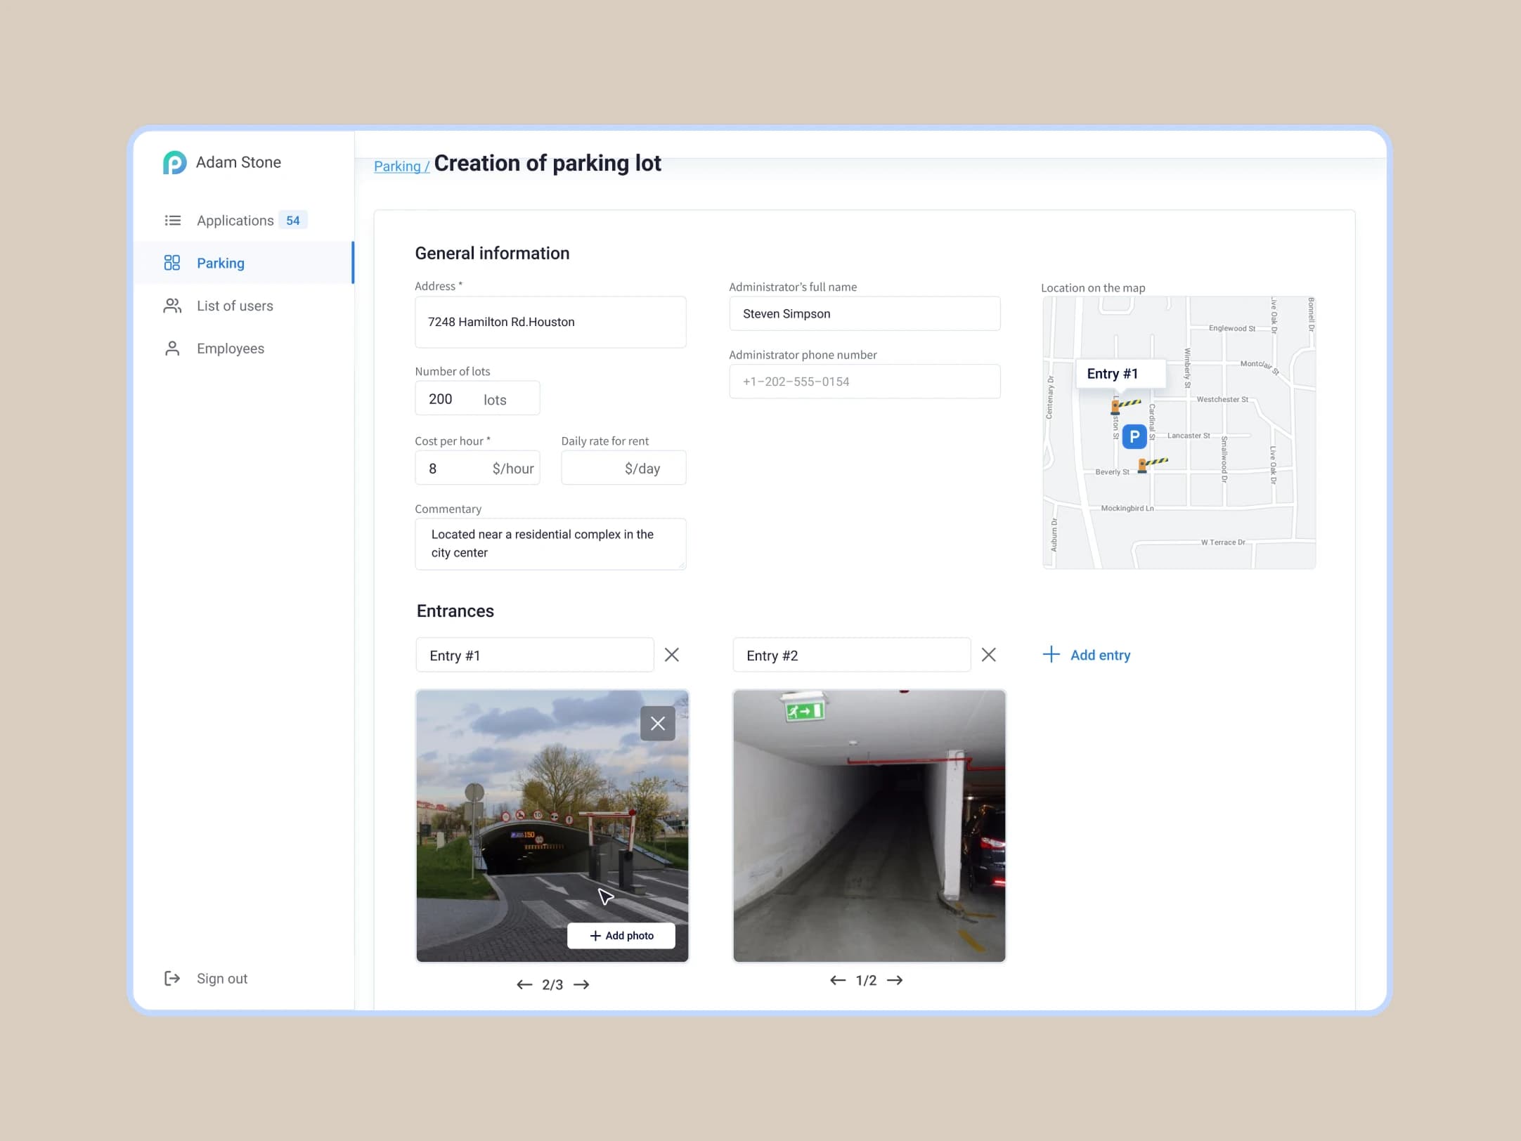The height and width of the screenshot is (1141, 1521).
Task: Click Westchester St label on the map
Action: 1222,399
